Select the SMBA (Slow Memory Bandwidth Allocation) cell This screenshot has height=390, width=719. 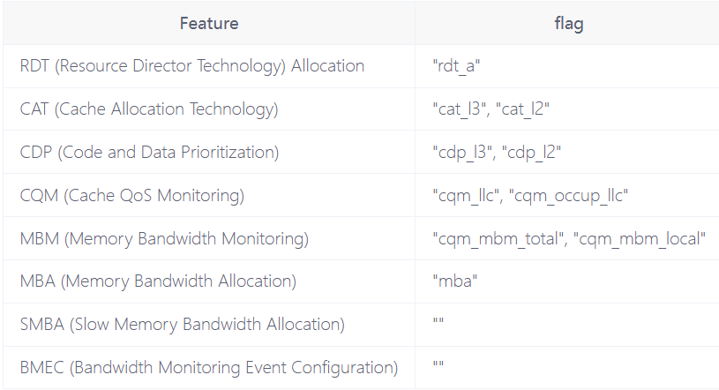pyautogui.click(x=182, y=325)
